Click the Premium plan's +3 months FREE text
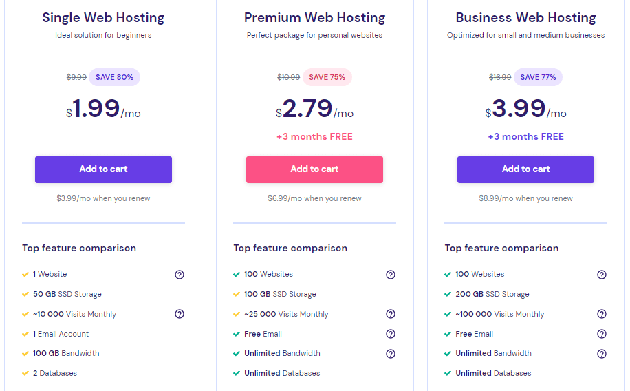Screen dimensions: 630x391 click(314, 136)
